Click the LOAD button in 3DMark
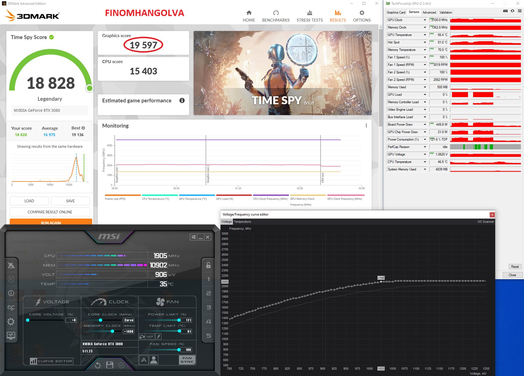Viewport: 524px width, 376px height. 29,201
